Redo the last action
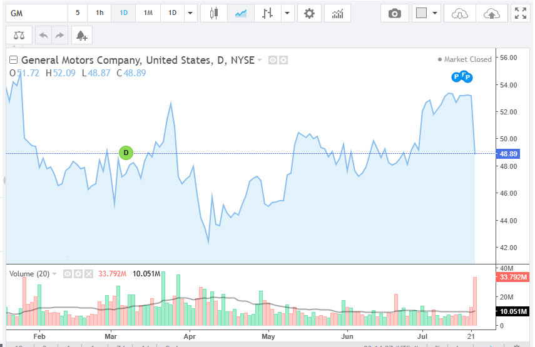Viewport: 535px width, 347px height. point(59,35)
